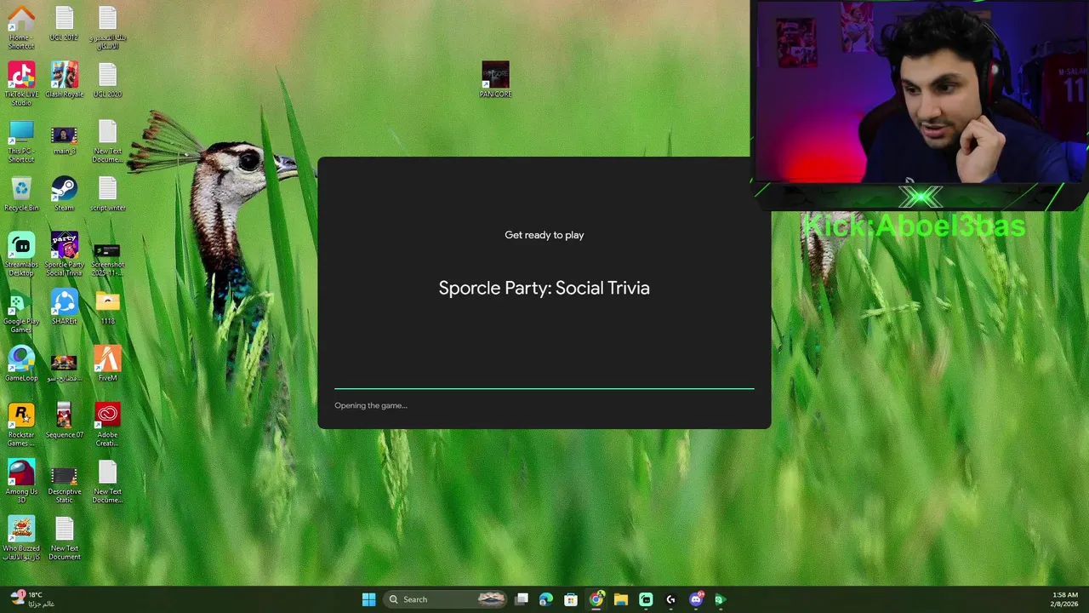
Task: Click the 'Sporcle Party: Social Trivia' loading title
Action: [x=544, y=288]
